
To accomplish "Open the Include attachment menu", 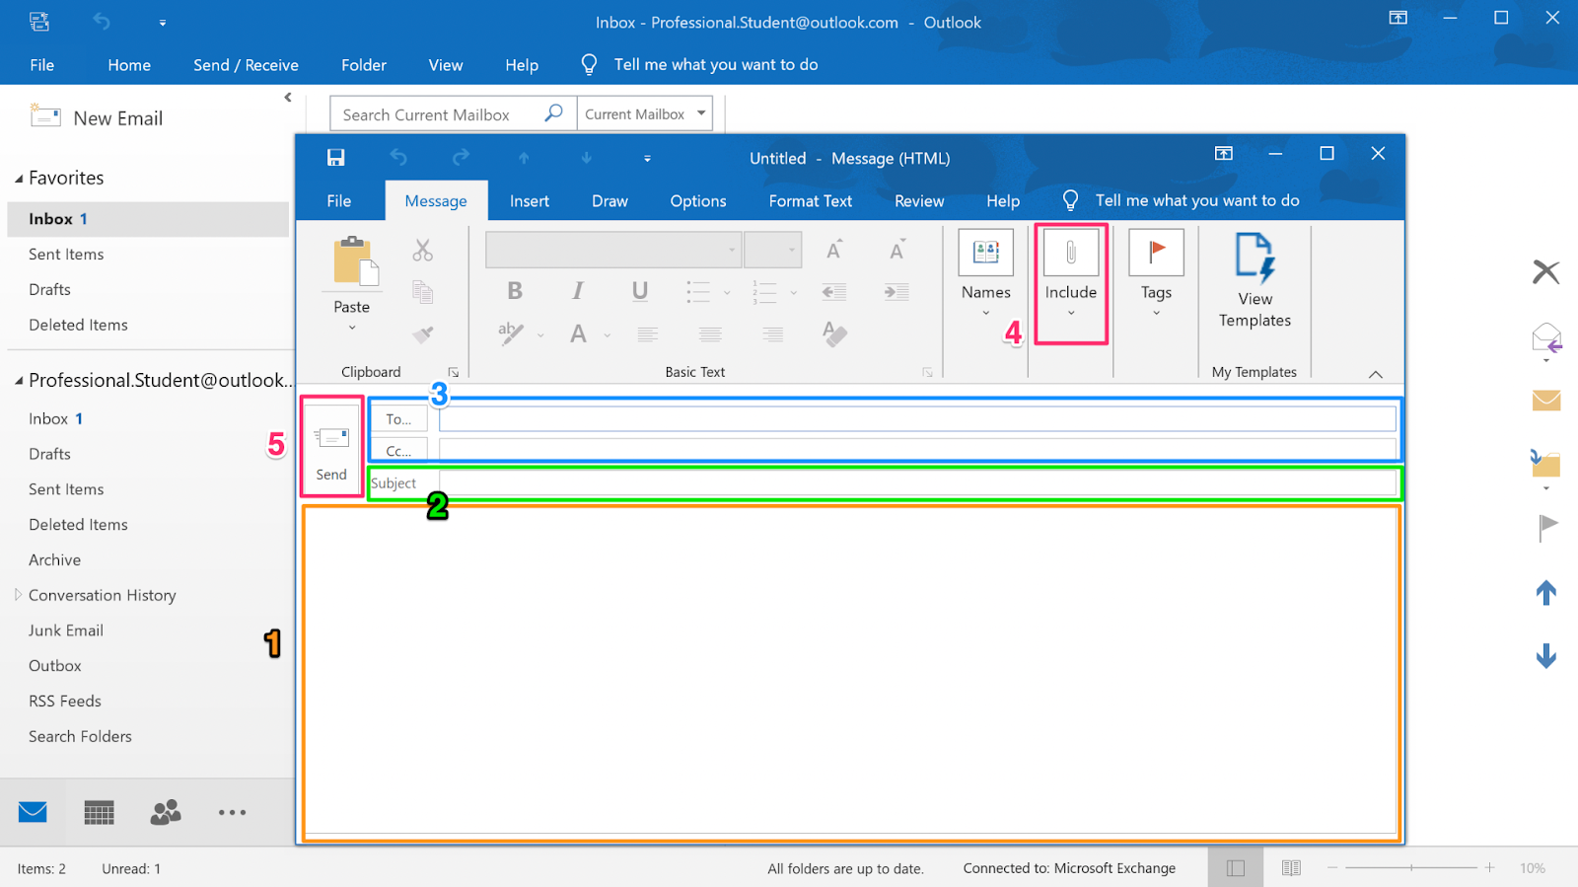I will coord(1071,273).
